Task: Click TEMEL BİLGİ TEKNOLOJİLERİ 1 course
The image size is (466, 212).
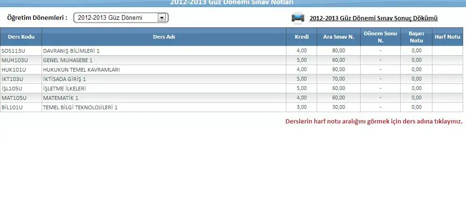Action: (80, 107)
